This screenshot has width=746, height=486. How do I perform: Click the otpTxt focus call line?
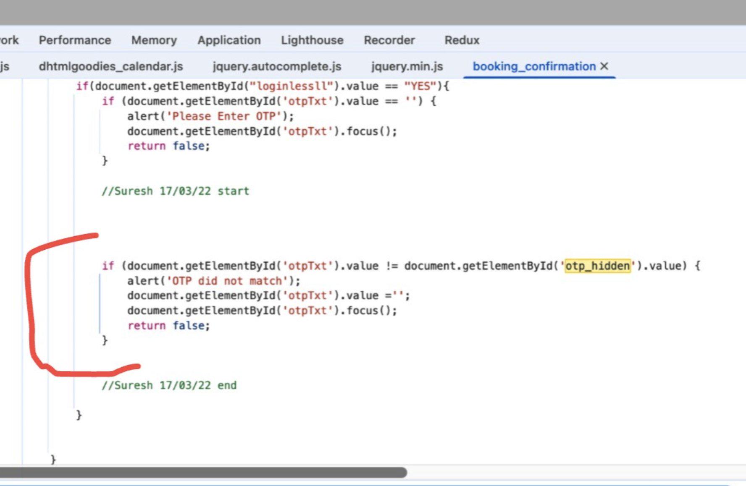[x=262, y=311]
